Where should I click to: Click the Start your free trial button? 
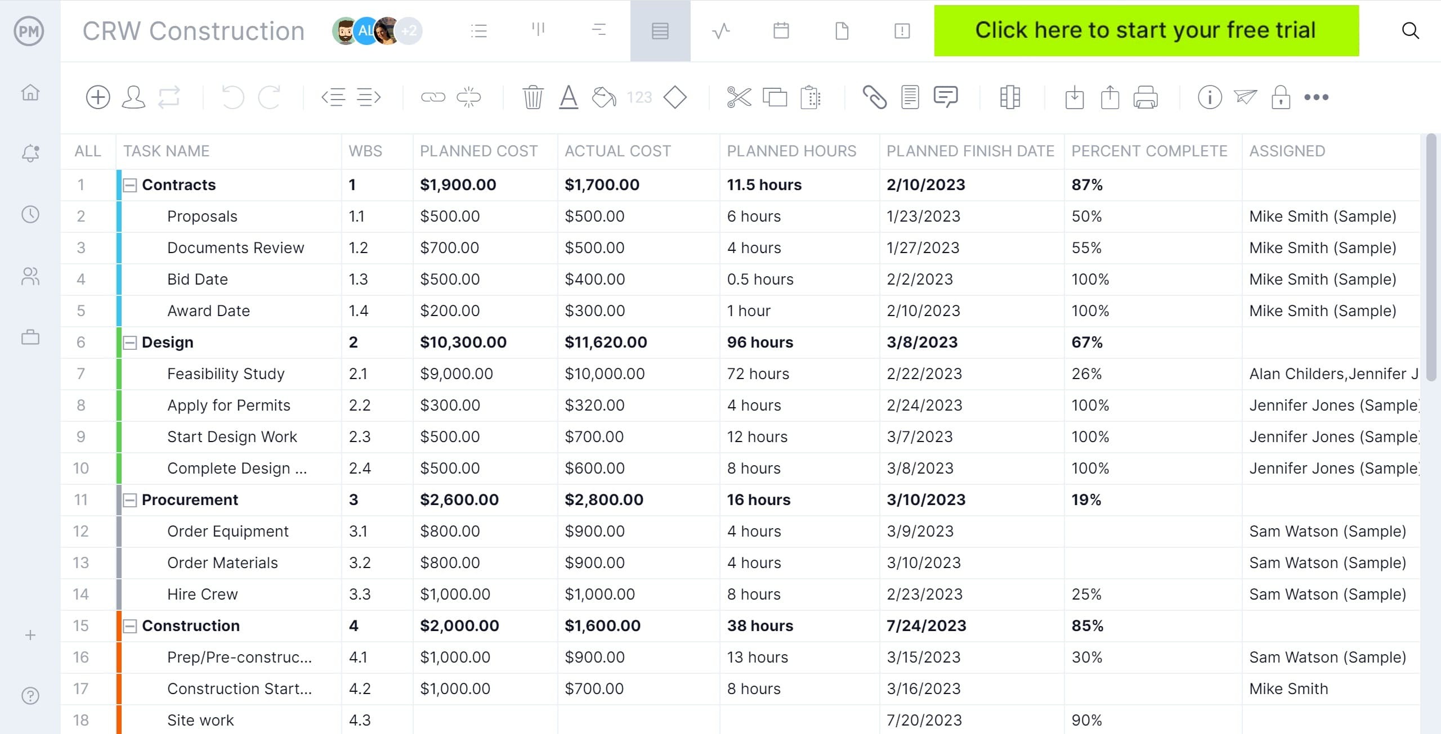pos(1145,30)
